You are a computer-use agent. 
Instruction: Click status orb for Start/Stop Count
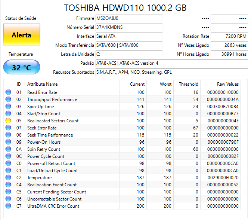pyautogui.click(x=8, y=113)
